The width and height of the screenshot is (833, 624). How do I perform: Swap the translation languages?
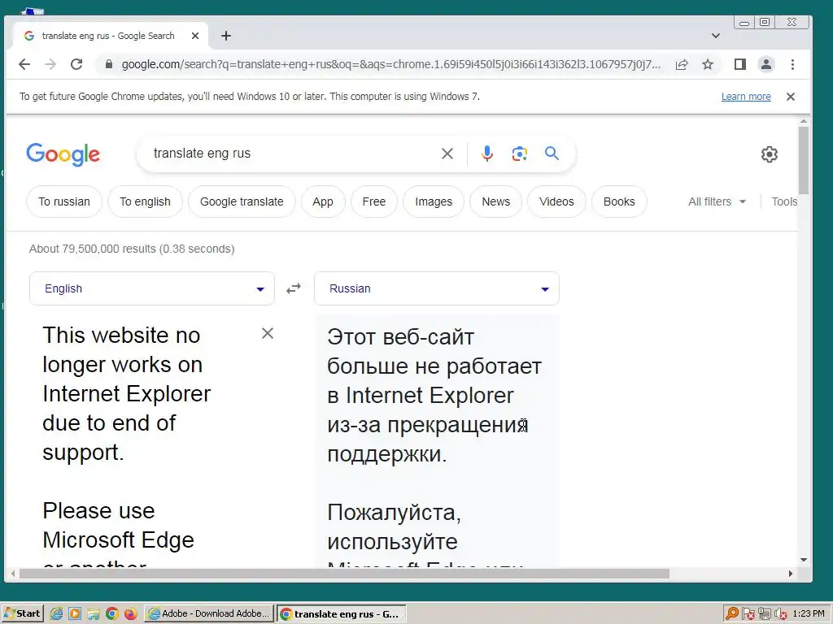pos(294,288)
